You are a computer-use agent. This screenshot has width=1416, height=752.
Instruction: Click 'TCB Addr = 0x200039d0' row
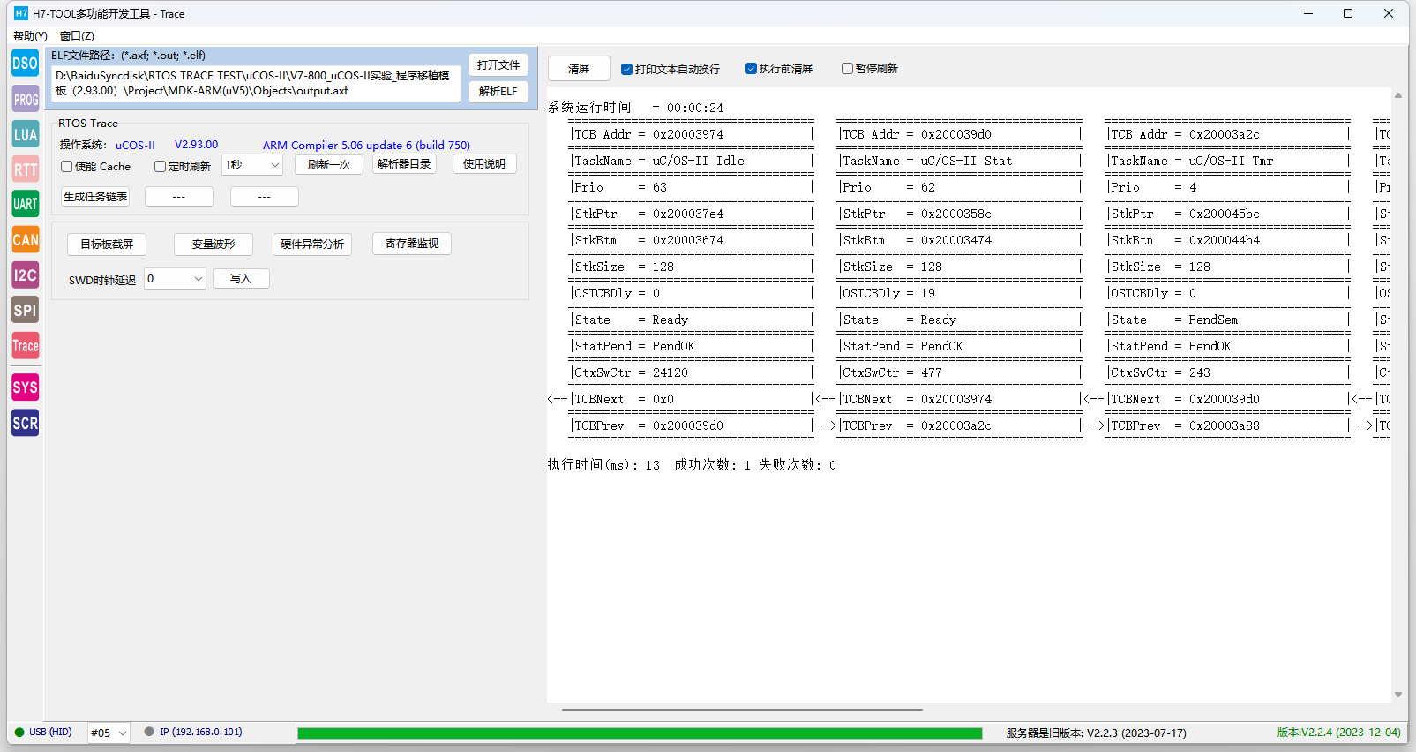coord(917,134)
